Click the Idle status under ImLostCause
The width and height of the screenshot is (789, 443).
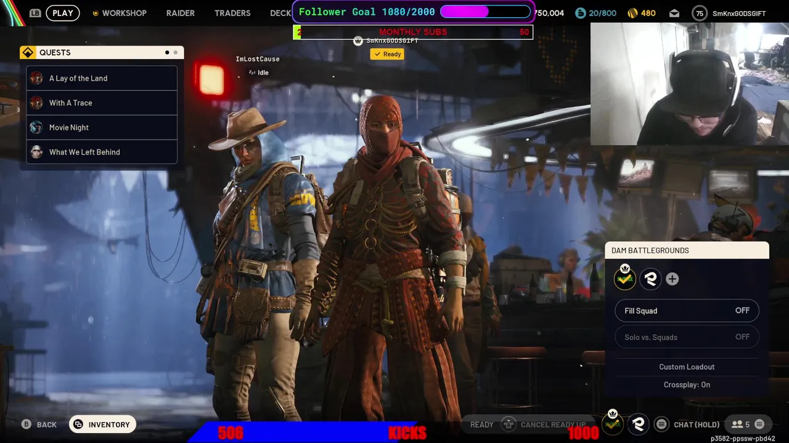(x=259, y=73)
